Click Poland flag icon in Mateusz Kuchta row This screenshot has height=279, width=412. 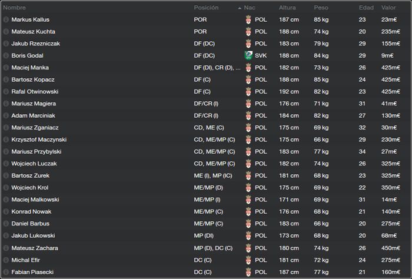[248, 31]
